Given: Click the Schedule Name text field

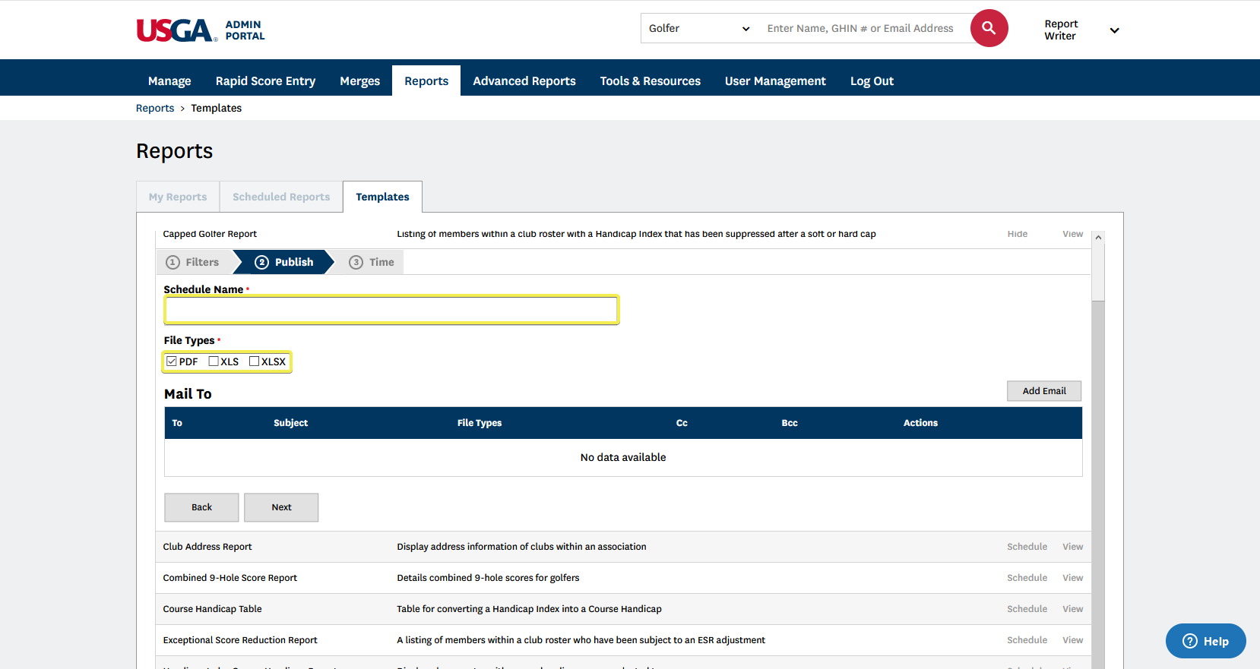Looking at the screenshot, I should click(391, 310).
